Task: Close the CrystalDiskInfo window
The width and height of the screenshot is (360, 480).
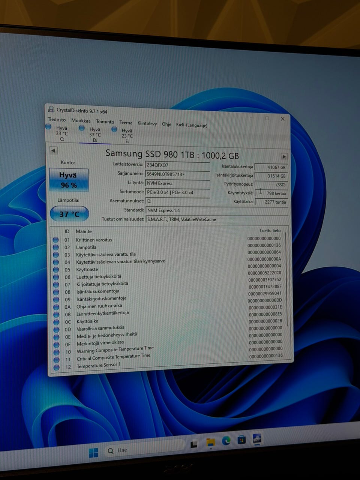Action: coord(282,119)
